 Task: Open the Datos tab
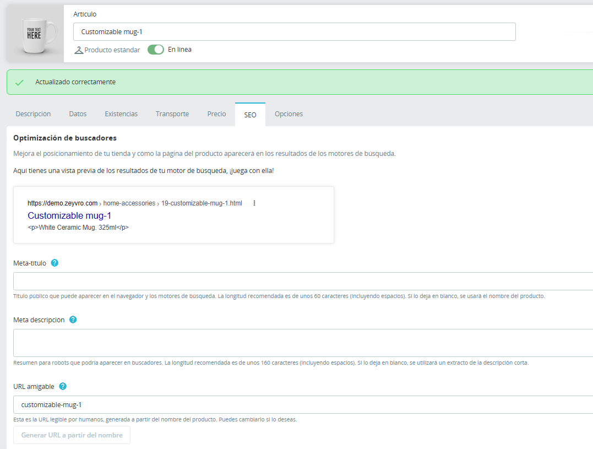pyautogui.click(x=78, y=114)
